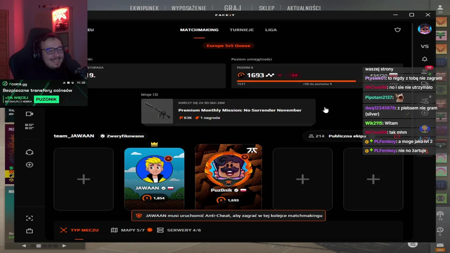Open the Puz0nik player card
Image resolution: width=450 pixels, height=253 pixels.
click(229, 177)
